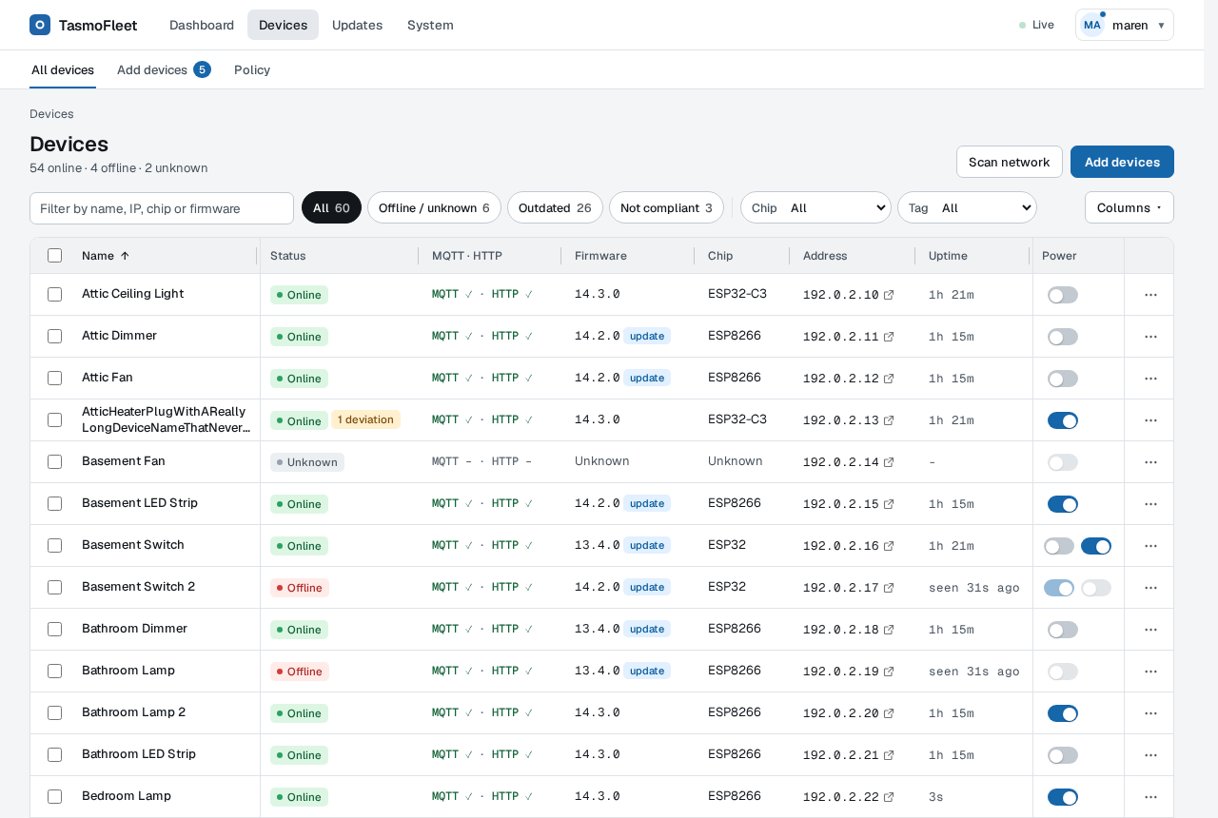Toggle the power switch for Attic Ceiling Light
The height and width of the screenshot is (818, 1218).
click(1063, 295)
